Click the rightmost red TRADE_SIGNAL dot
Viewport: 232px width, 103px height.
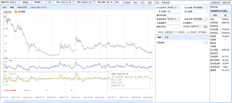(x=72, y=90)
